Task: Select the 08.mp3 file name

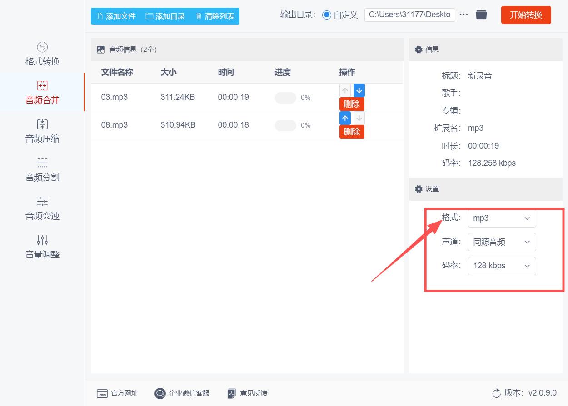Action: pyautogui.click(x=114, y=125)
